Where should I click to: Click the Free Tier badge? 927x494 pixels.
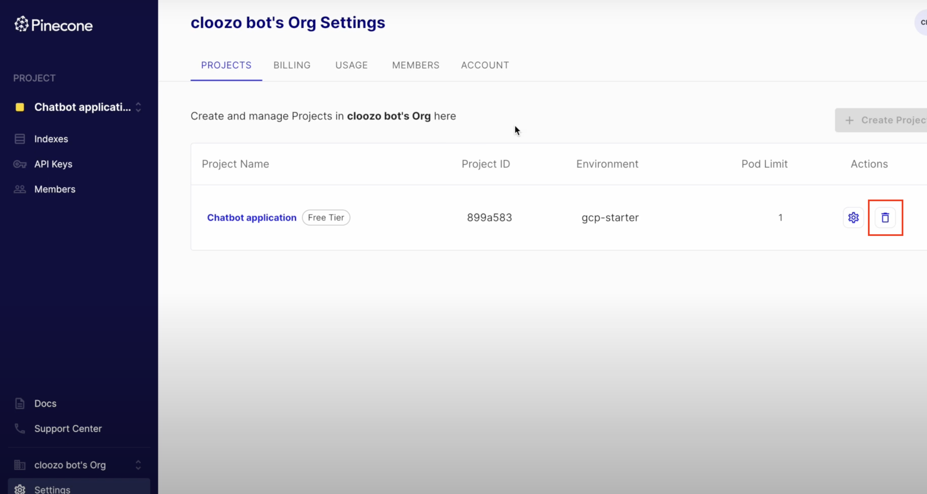[326, 218]
